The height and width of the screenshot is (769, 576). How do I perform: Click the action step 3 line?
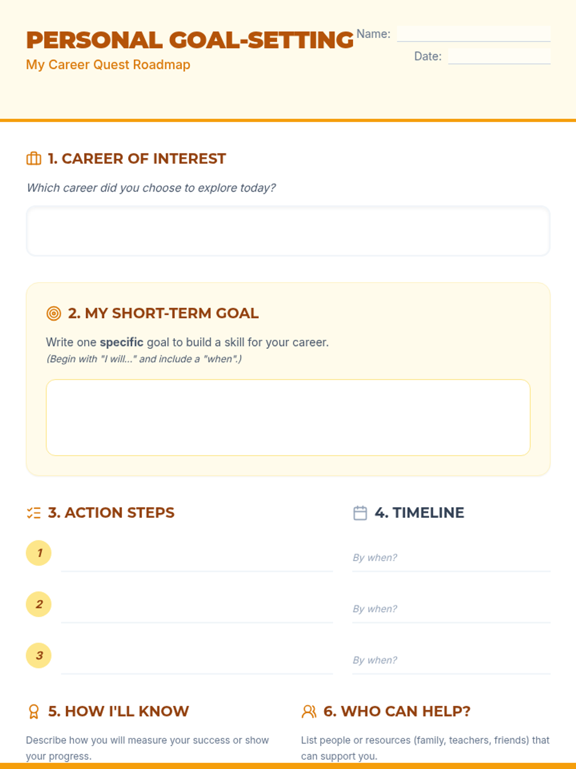197,661
